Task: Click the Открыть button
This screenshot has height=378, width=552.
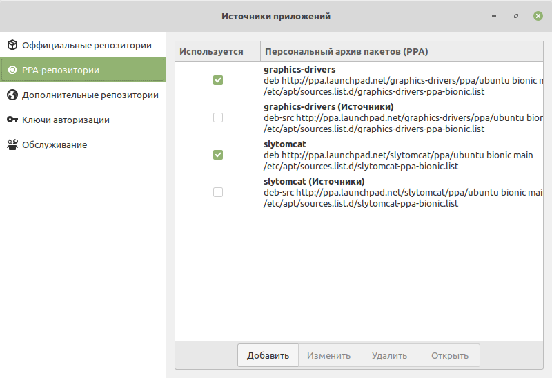Action: 450,355
